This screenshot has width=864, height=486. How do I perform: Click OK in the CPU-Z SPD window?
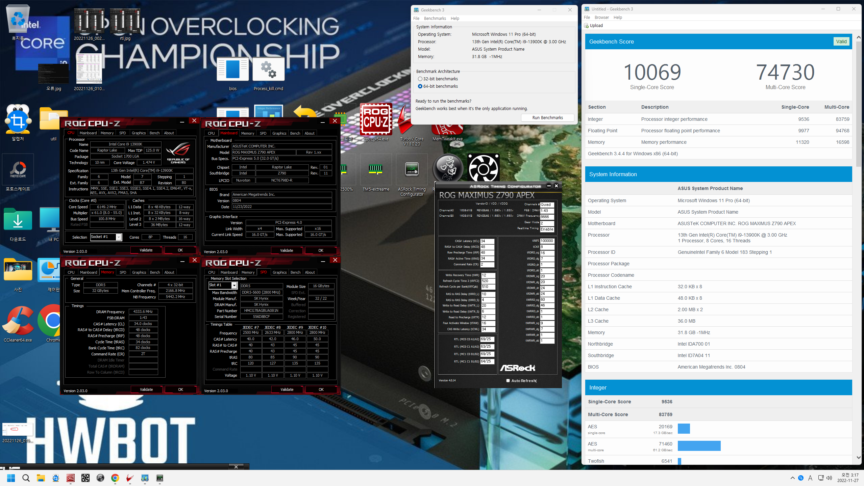321,389
